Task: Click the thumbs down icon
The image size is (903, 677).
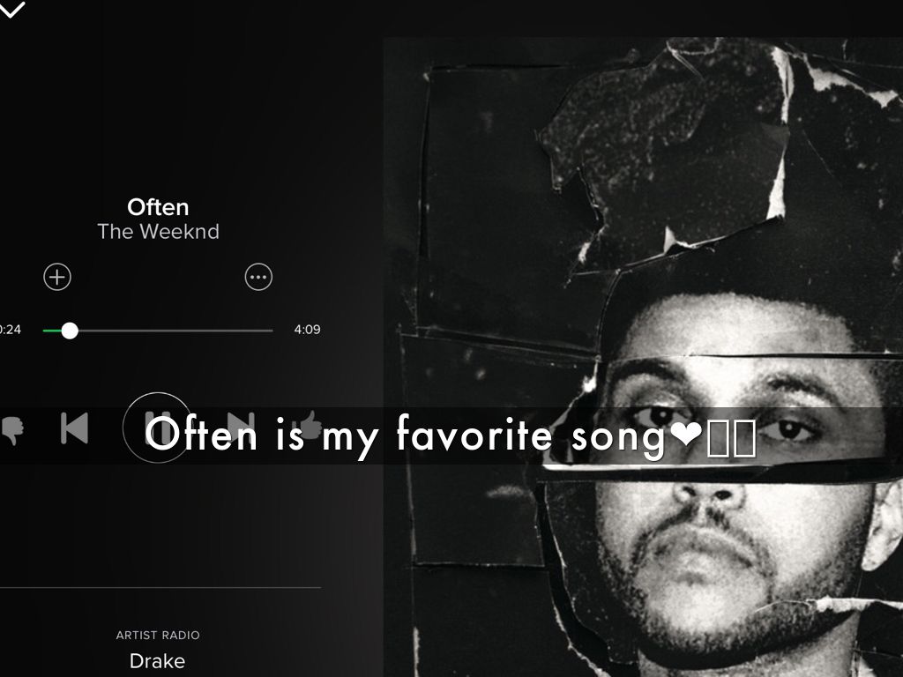Action: pos(11,429)
